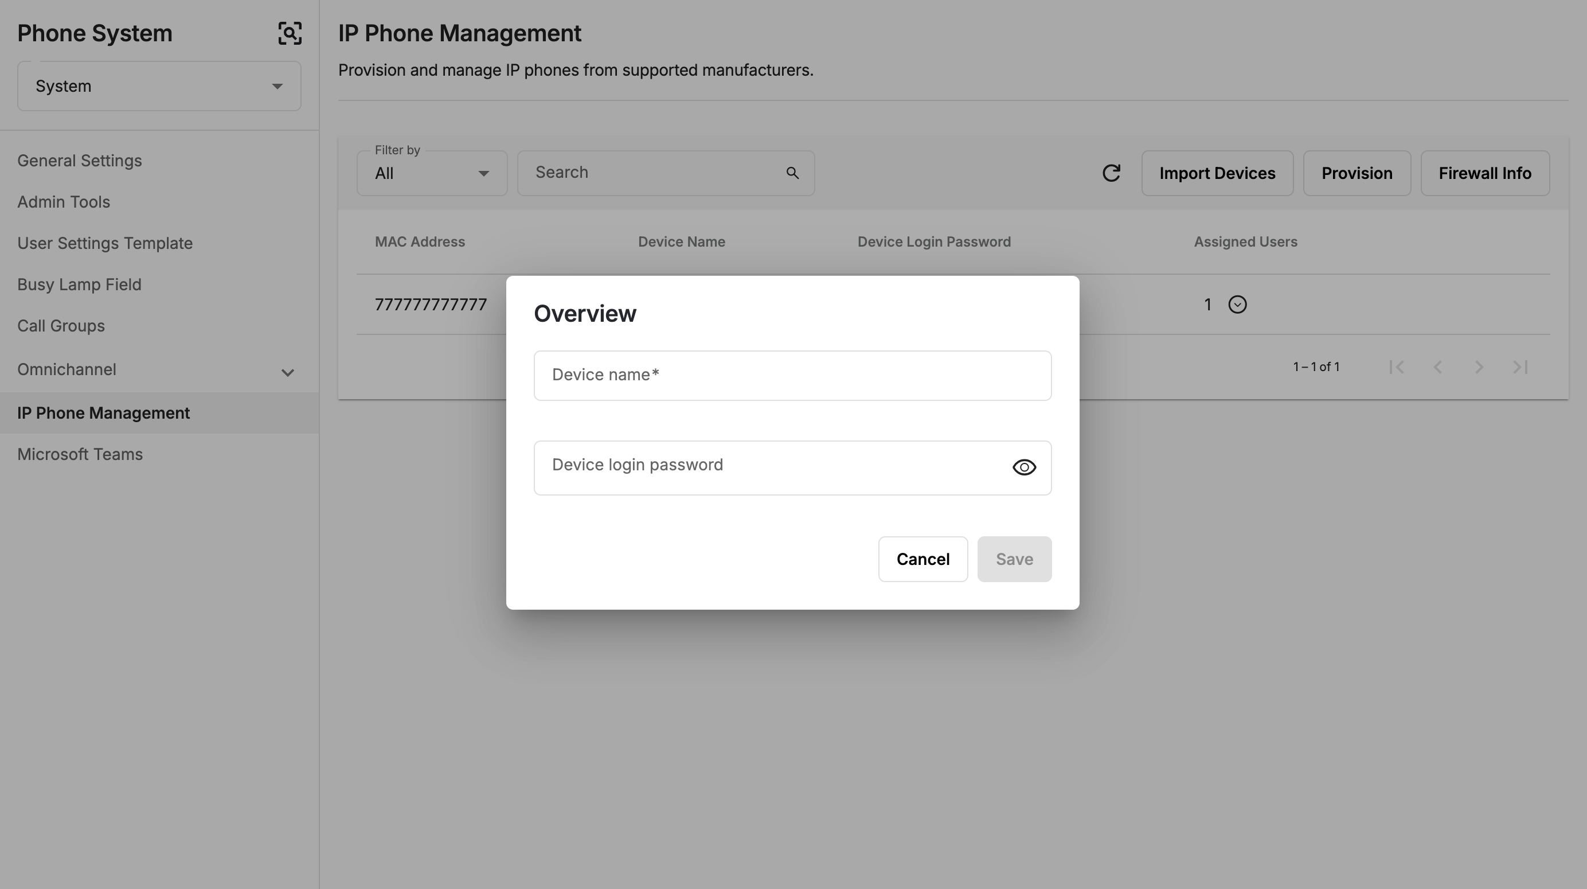
Task: Go to last page of results
Action: pos(1520,368)
